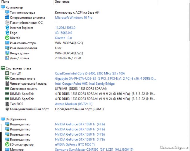
Task: Select the Операционная система field label
Action: (27, 18)
